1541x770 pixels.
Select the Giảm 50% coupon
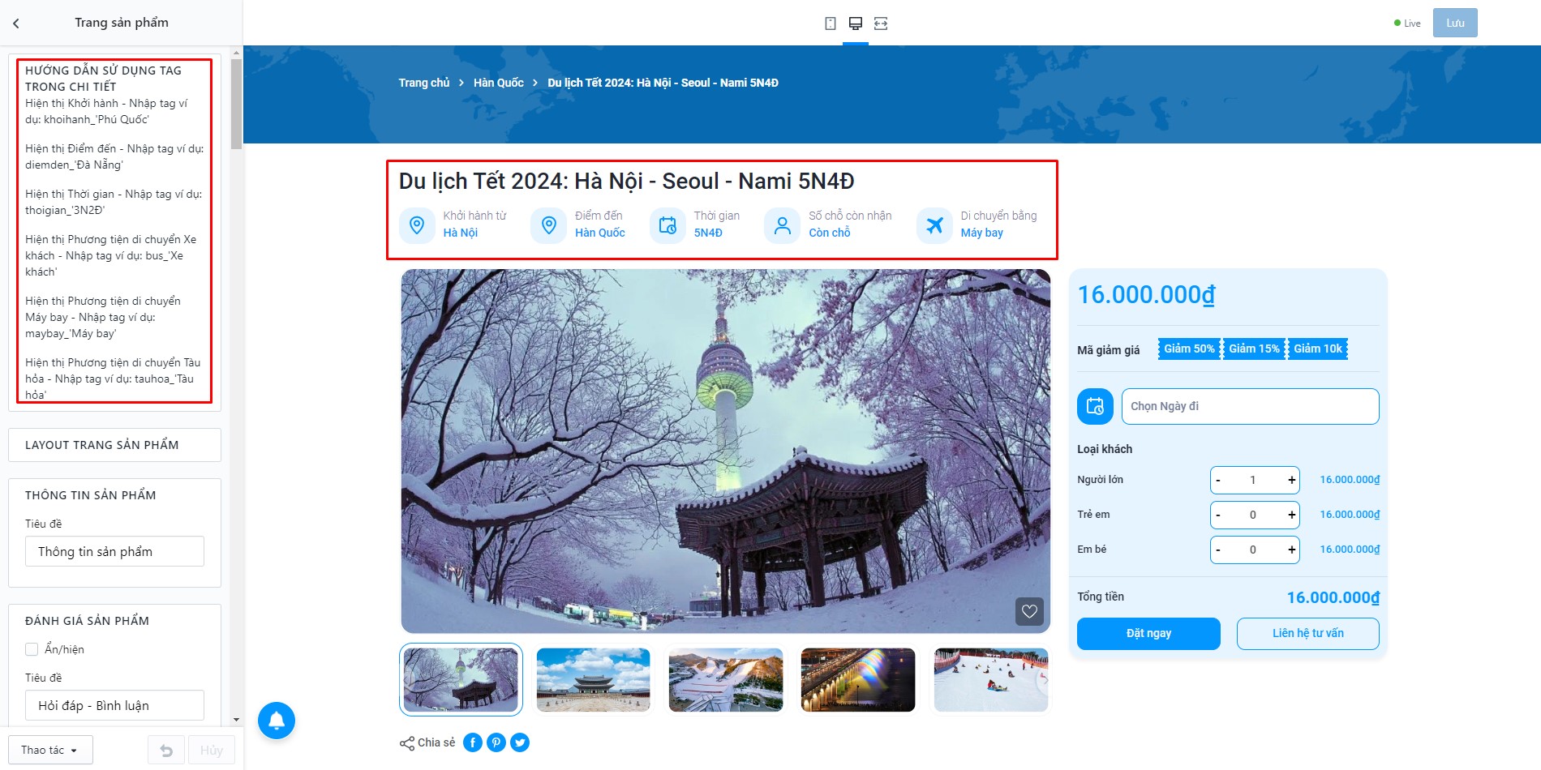1189,349
